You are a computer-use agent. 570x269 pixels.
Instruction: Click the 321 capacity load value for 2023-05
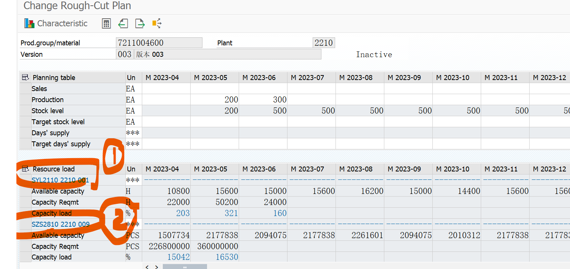[231, 213]
